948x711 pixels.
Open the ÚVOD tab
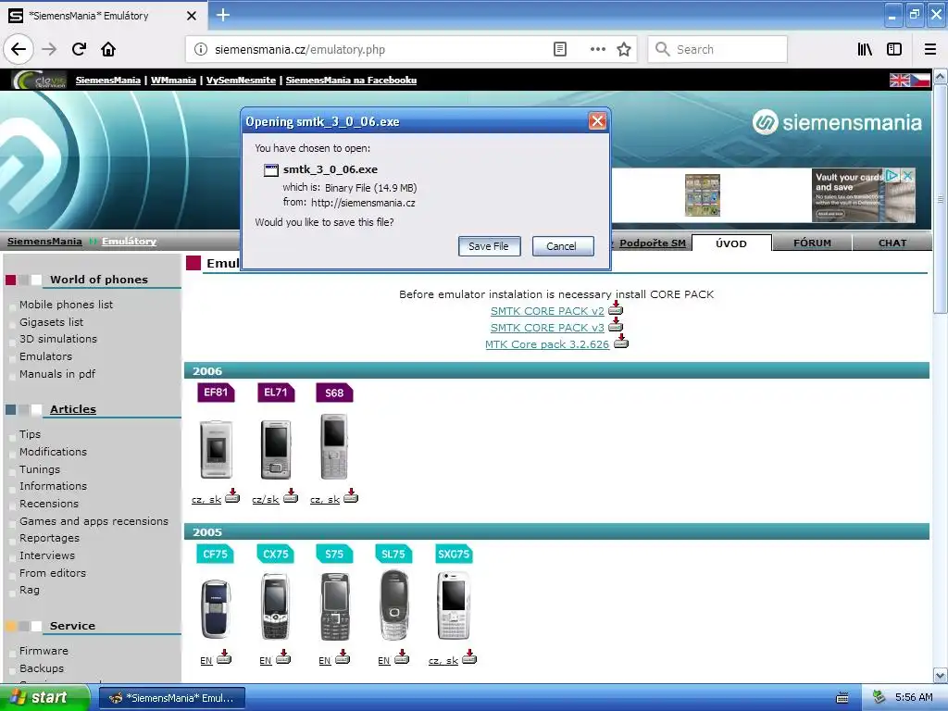tap(731, 243)
